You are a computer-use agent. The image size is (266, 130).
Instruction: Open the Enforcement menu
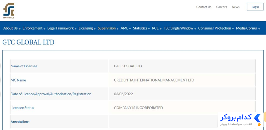(x=34, y=28)
